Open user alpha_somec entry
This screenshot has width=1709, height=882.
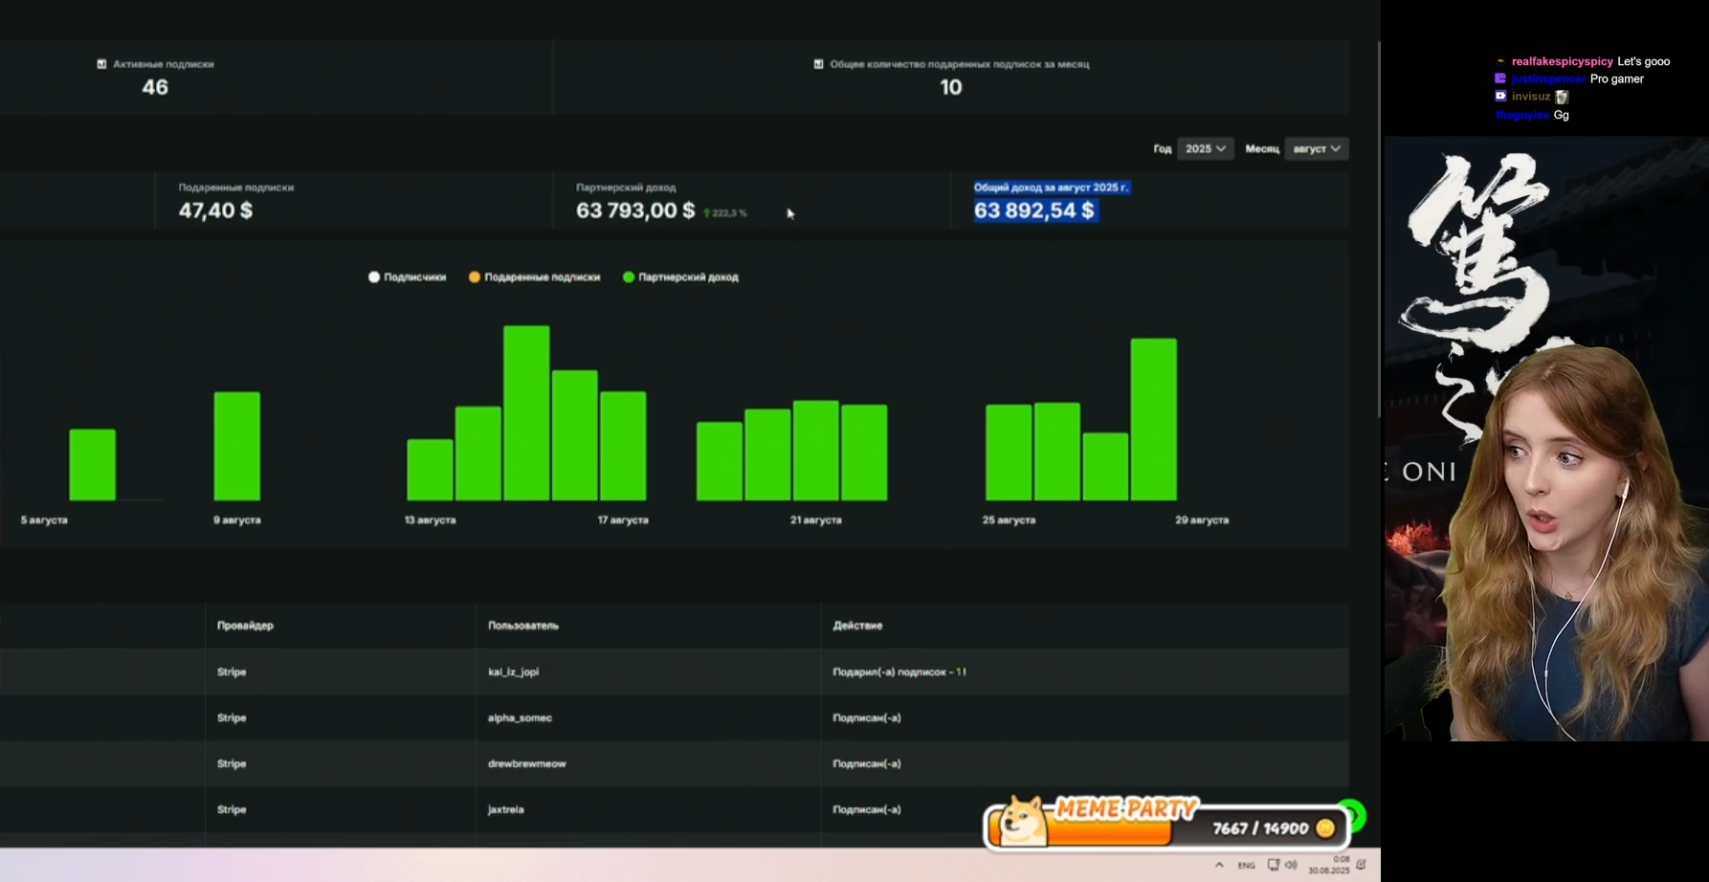(520, 717)
